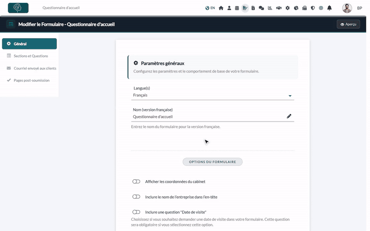Viewport: 370px width, 231px height.
Task: Click the Français language selection field
Action: pyautogui.click(x=212, y=95)
